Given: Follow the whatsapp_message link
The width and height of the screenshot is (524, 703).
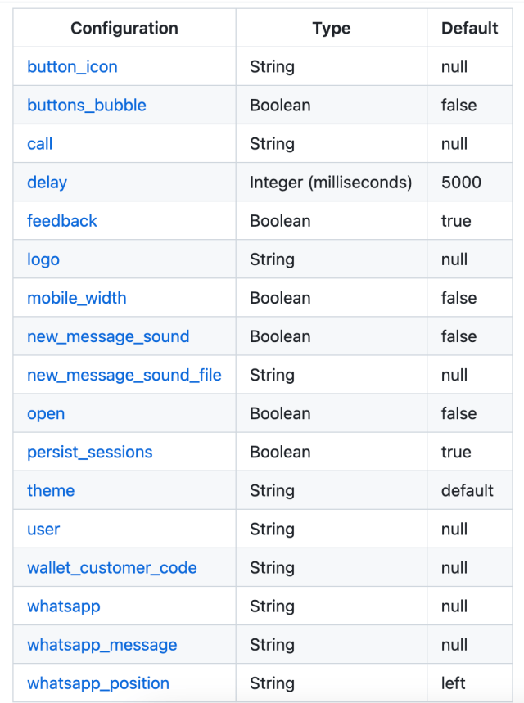Looking at the screenshot, I should [102, 644].
